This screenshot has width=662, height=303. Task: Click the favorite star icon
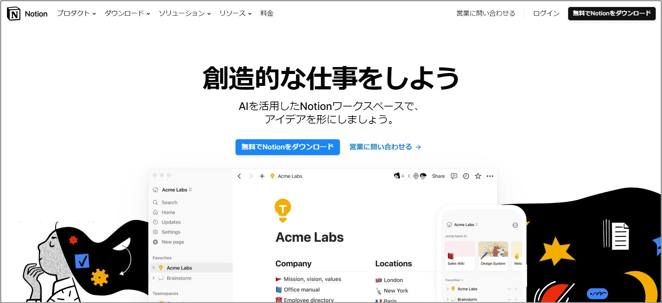pos(478,176)
